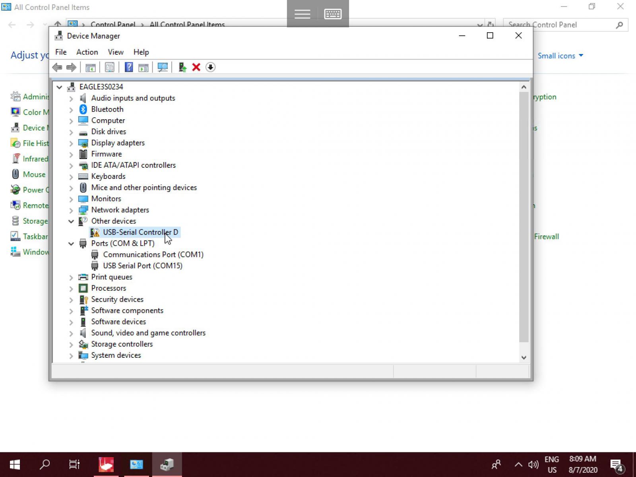636x477 pixels.
Task: Click the red X Uninstall device icon
Action: pyautogui.click(x=196, y=67)
